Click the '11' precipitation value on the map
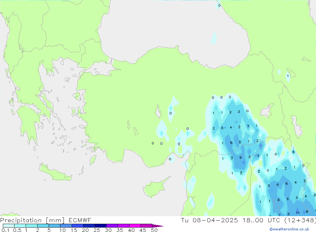 tap(298, 213)
